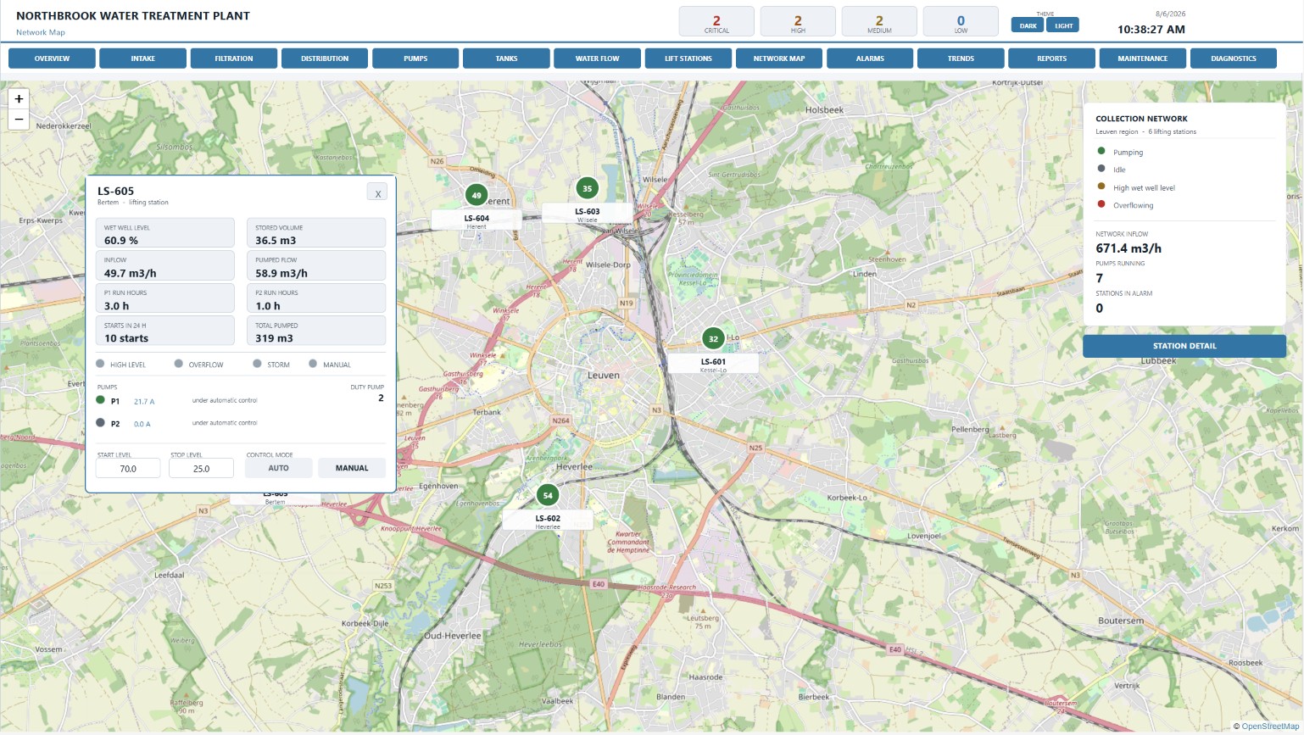Viewport: 1304px width, 735px height.
Task: Zoom in on the map
Action: (19, 98)
